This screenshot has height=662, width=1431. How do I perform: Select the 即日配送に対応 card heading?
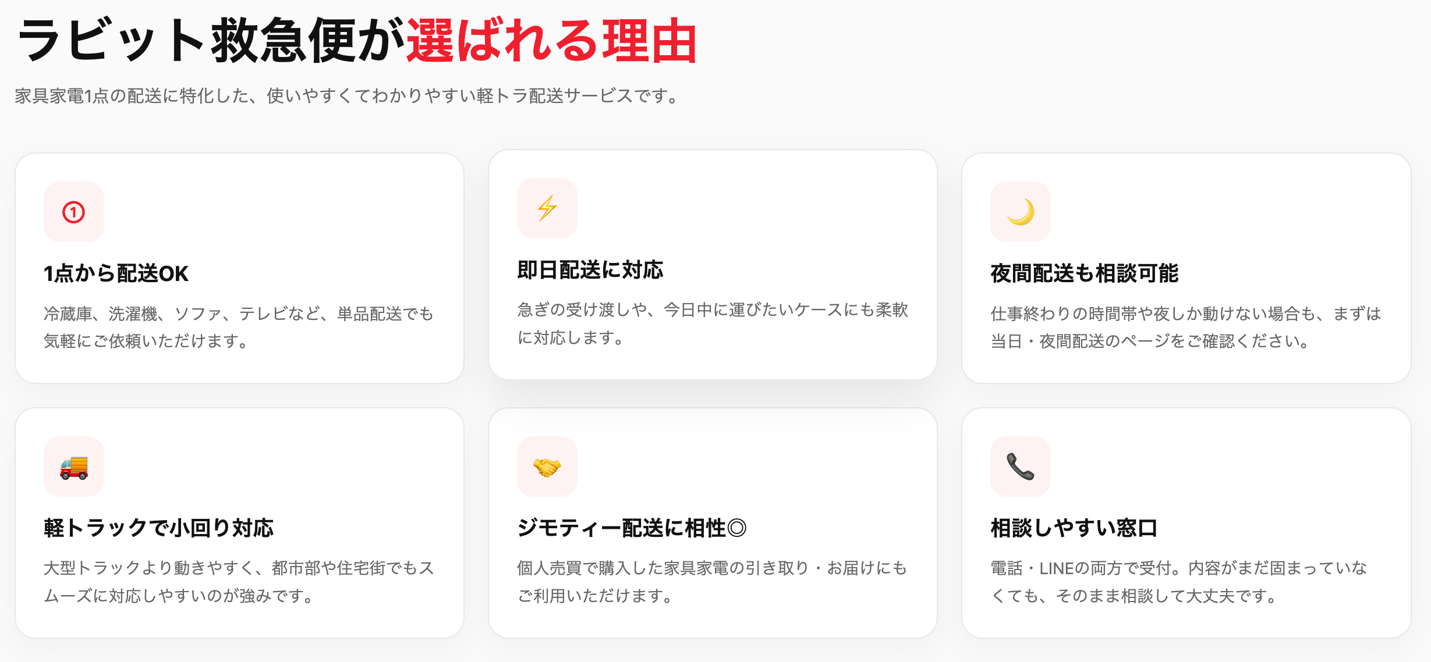point(590,270)
